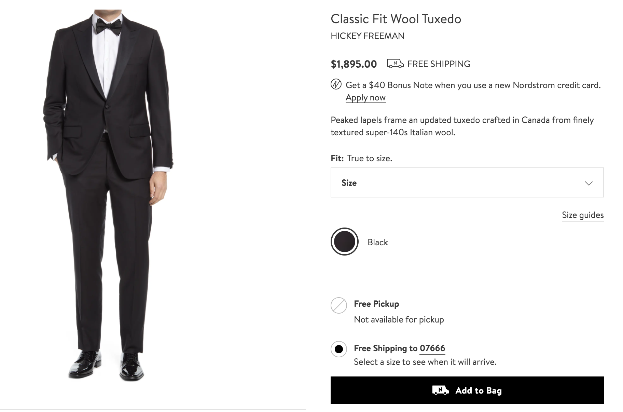Change the 07666 shipping zip code
The image size is (623, 412).
coord(432,348)
